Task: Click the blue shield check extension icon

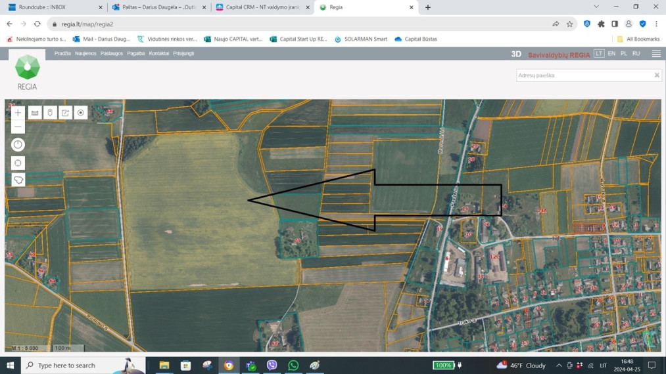Action: pyautogui.click(x=642, y=24)
